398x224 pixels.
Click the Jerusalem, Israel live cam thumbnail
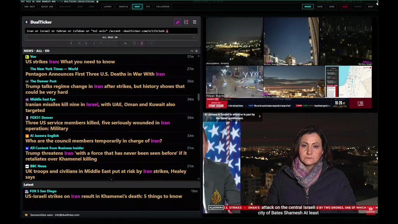click(234, 41)
